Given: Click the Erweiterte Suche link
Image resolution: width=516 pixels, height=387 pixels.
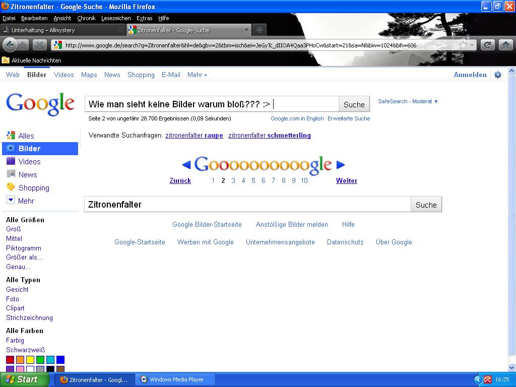Looking at the screenshot, I should point(349,118).
